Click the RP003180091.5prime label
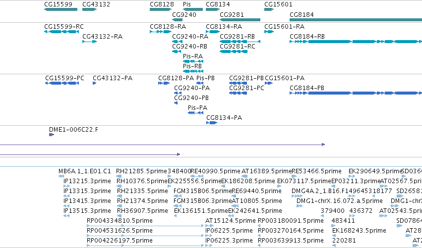 tap(291, 221)
